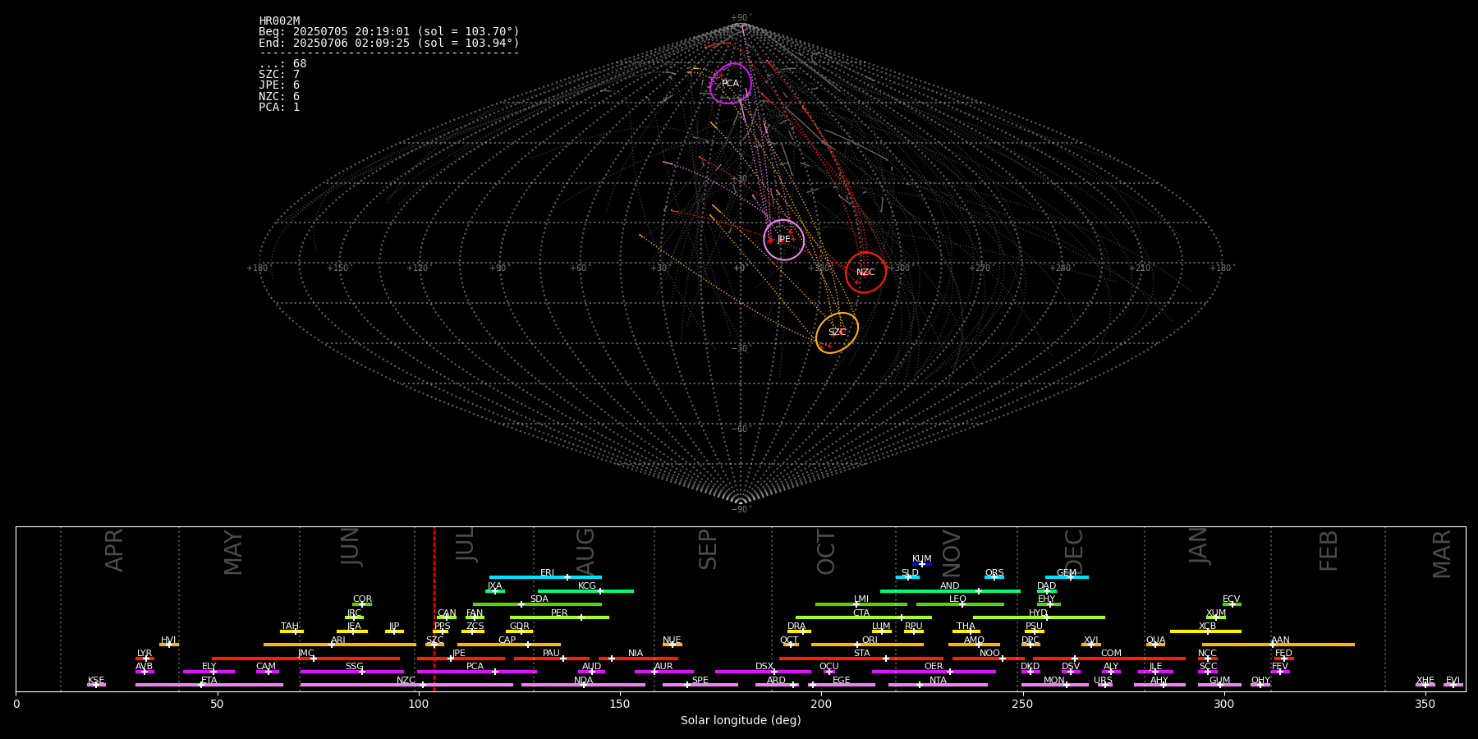1478x739 pixels.
Task: Select the NIA shower label in the timeline
Action: (636, 654)
